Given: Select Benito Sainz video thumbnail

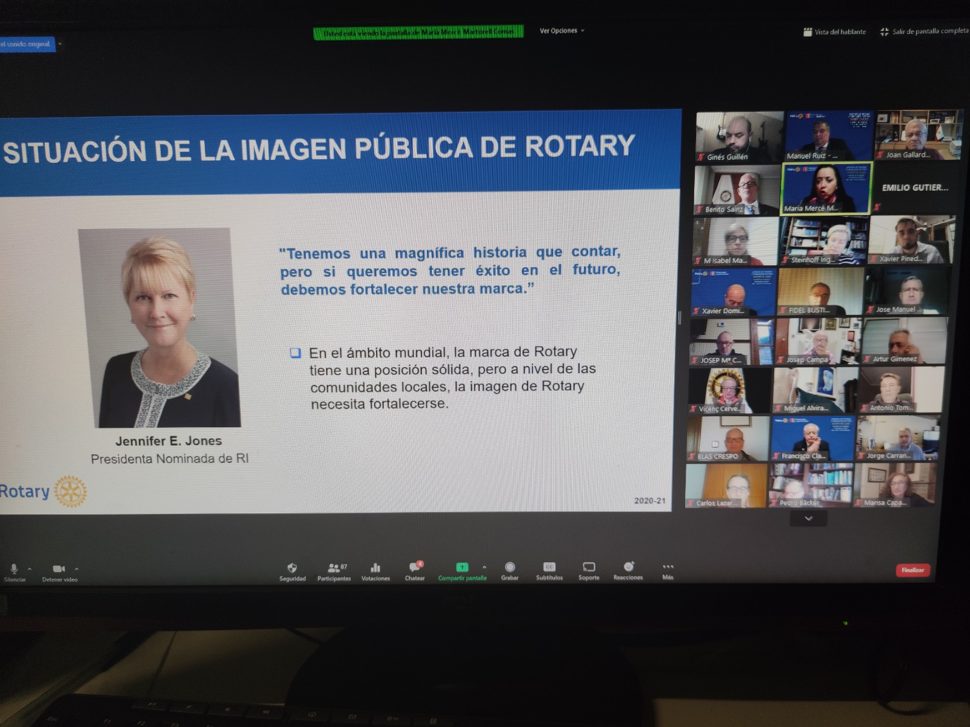Looking at the screenshot, I should click(x=737, y=190).
